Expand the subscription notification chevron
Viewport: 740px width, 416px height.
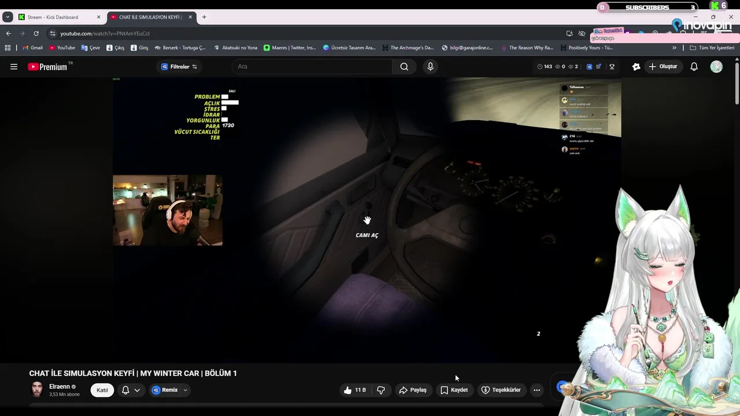coord(137,390)
